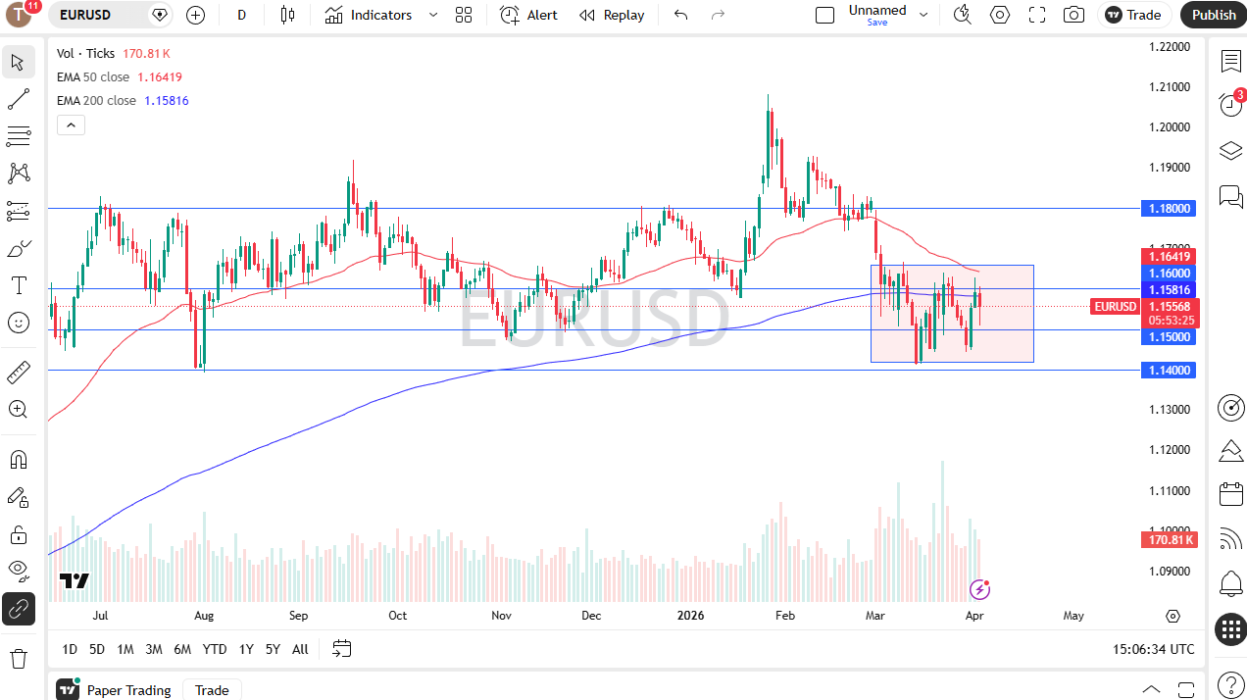Viewport: 1247px width, 700px height.
Task: Click the Undo arrow icon
Action: pyautogui.click(x=680, y=15)
